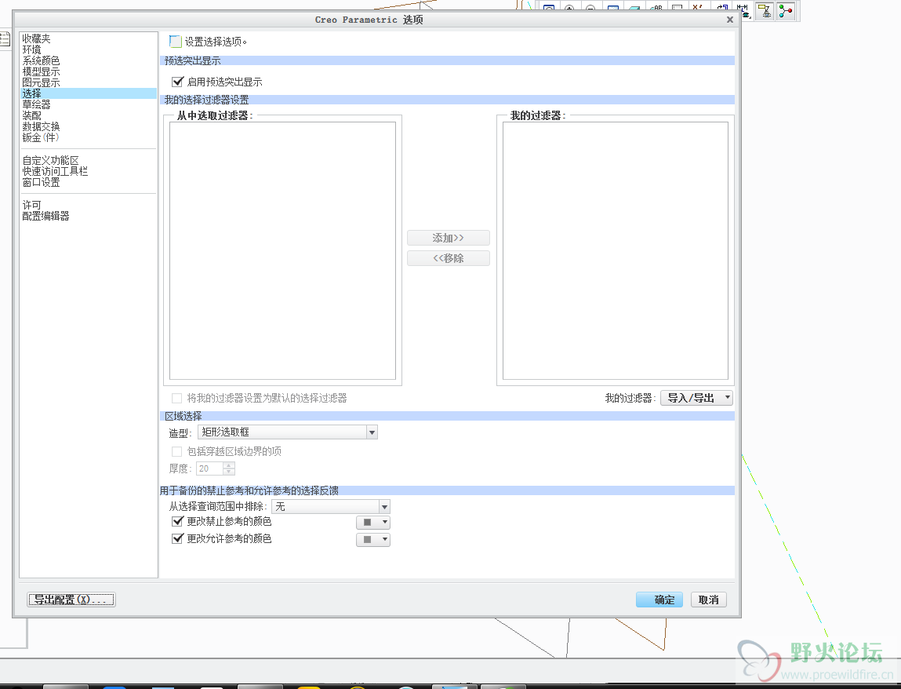The height and width of the screenshot is (689, 901).
Task: Select 收藏夹 in the options list
Action: 36,38
